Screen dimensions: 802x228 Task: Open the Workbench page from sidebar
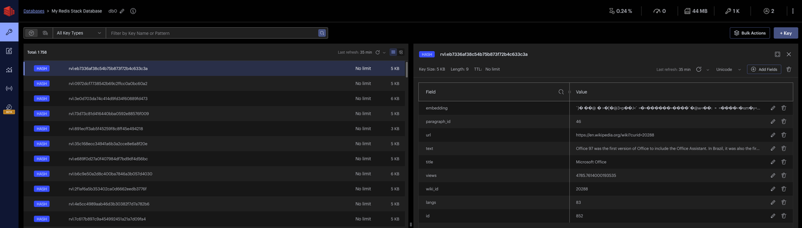click(9, 51)
